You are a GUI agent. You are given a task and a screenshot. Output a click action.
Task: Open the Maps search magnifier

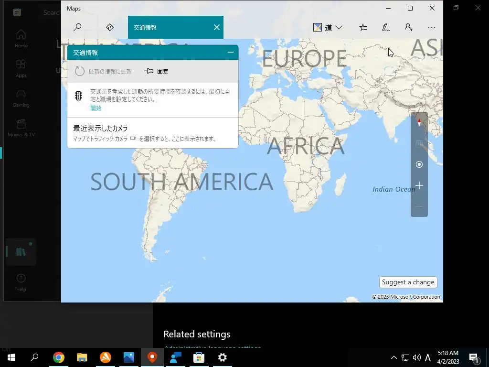tap(77, 27)
